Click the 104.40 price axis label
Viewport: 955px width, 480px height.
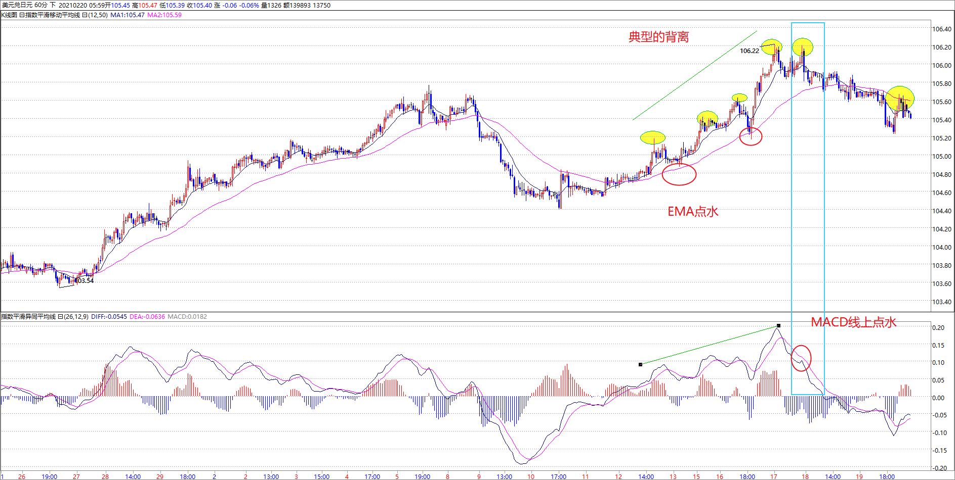click(x=941, y=211)
